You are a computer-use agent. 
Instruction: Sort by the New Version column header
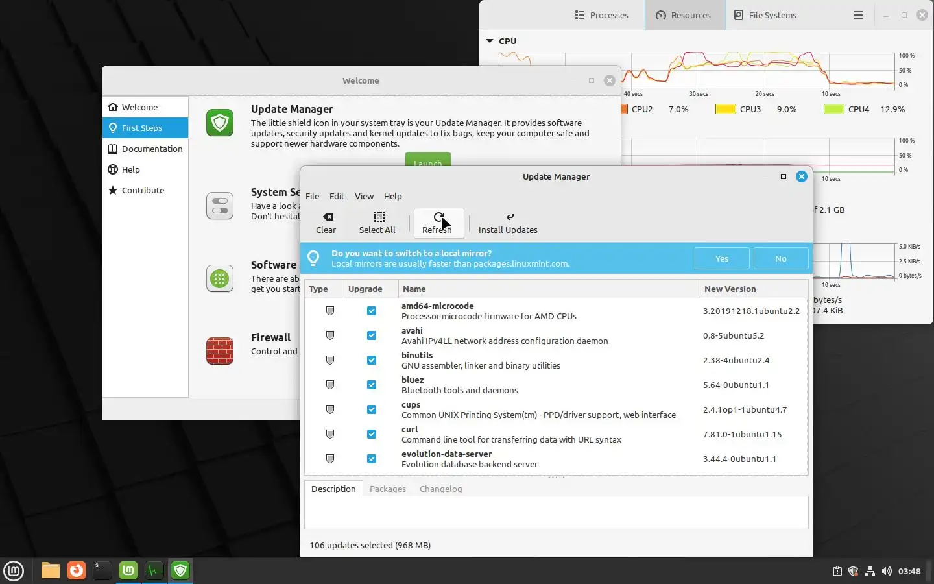(754, 289)
